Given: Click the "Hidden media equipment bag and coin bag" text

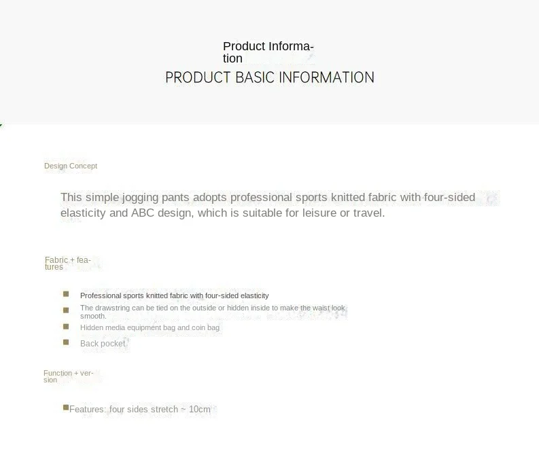Looking at the screenshot, I should [150, 327].
